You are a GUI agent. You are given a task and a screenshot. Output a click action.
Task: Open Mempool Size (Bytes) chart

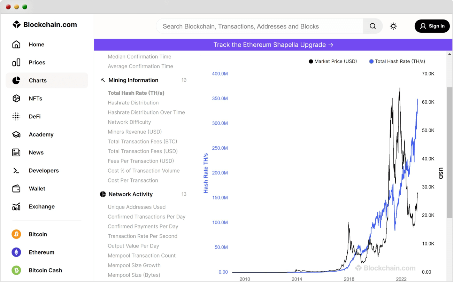click(x=134, y=275)
